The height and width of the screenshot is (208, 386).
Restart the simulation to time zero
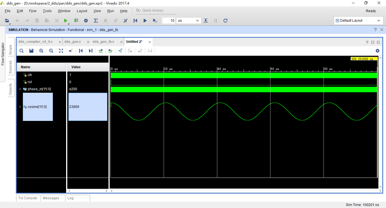[135, 20]
